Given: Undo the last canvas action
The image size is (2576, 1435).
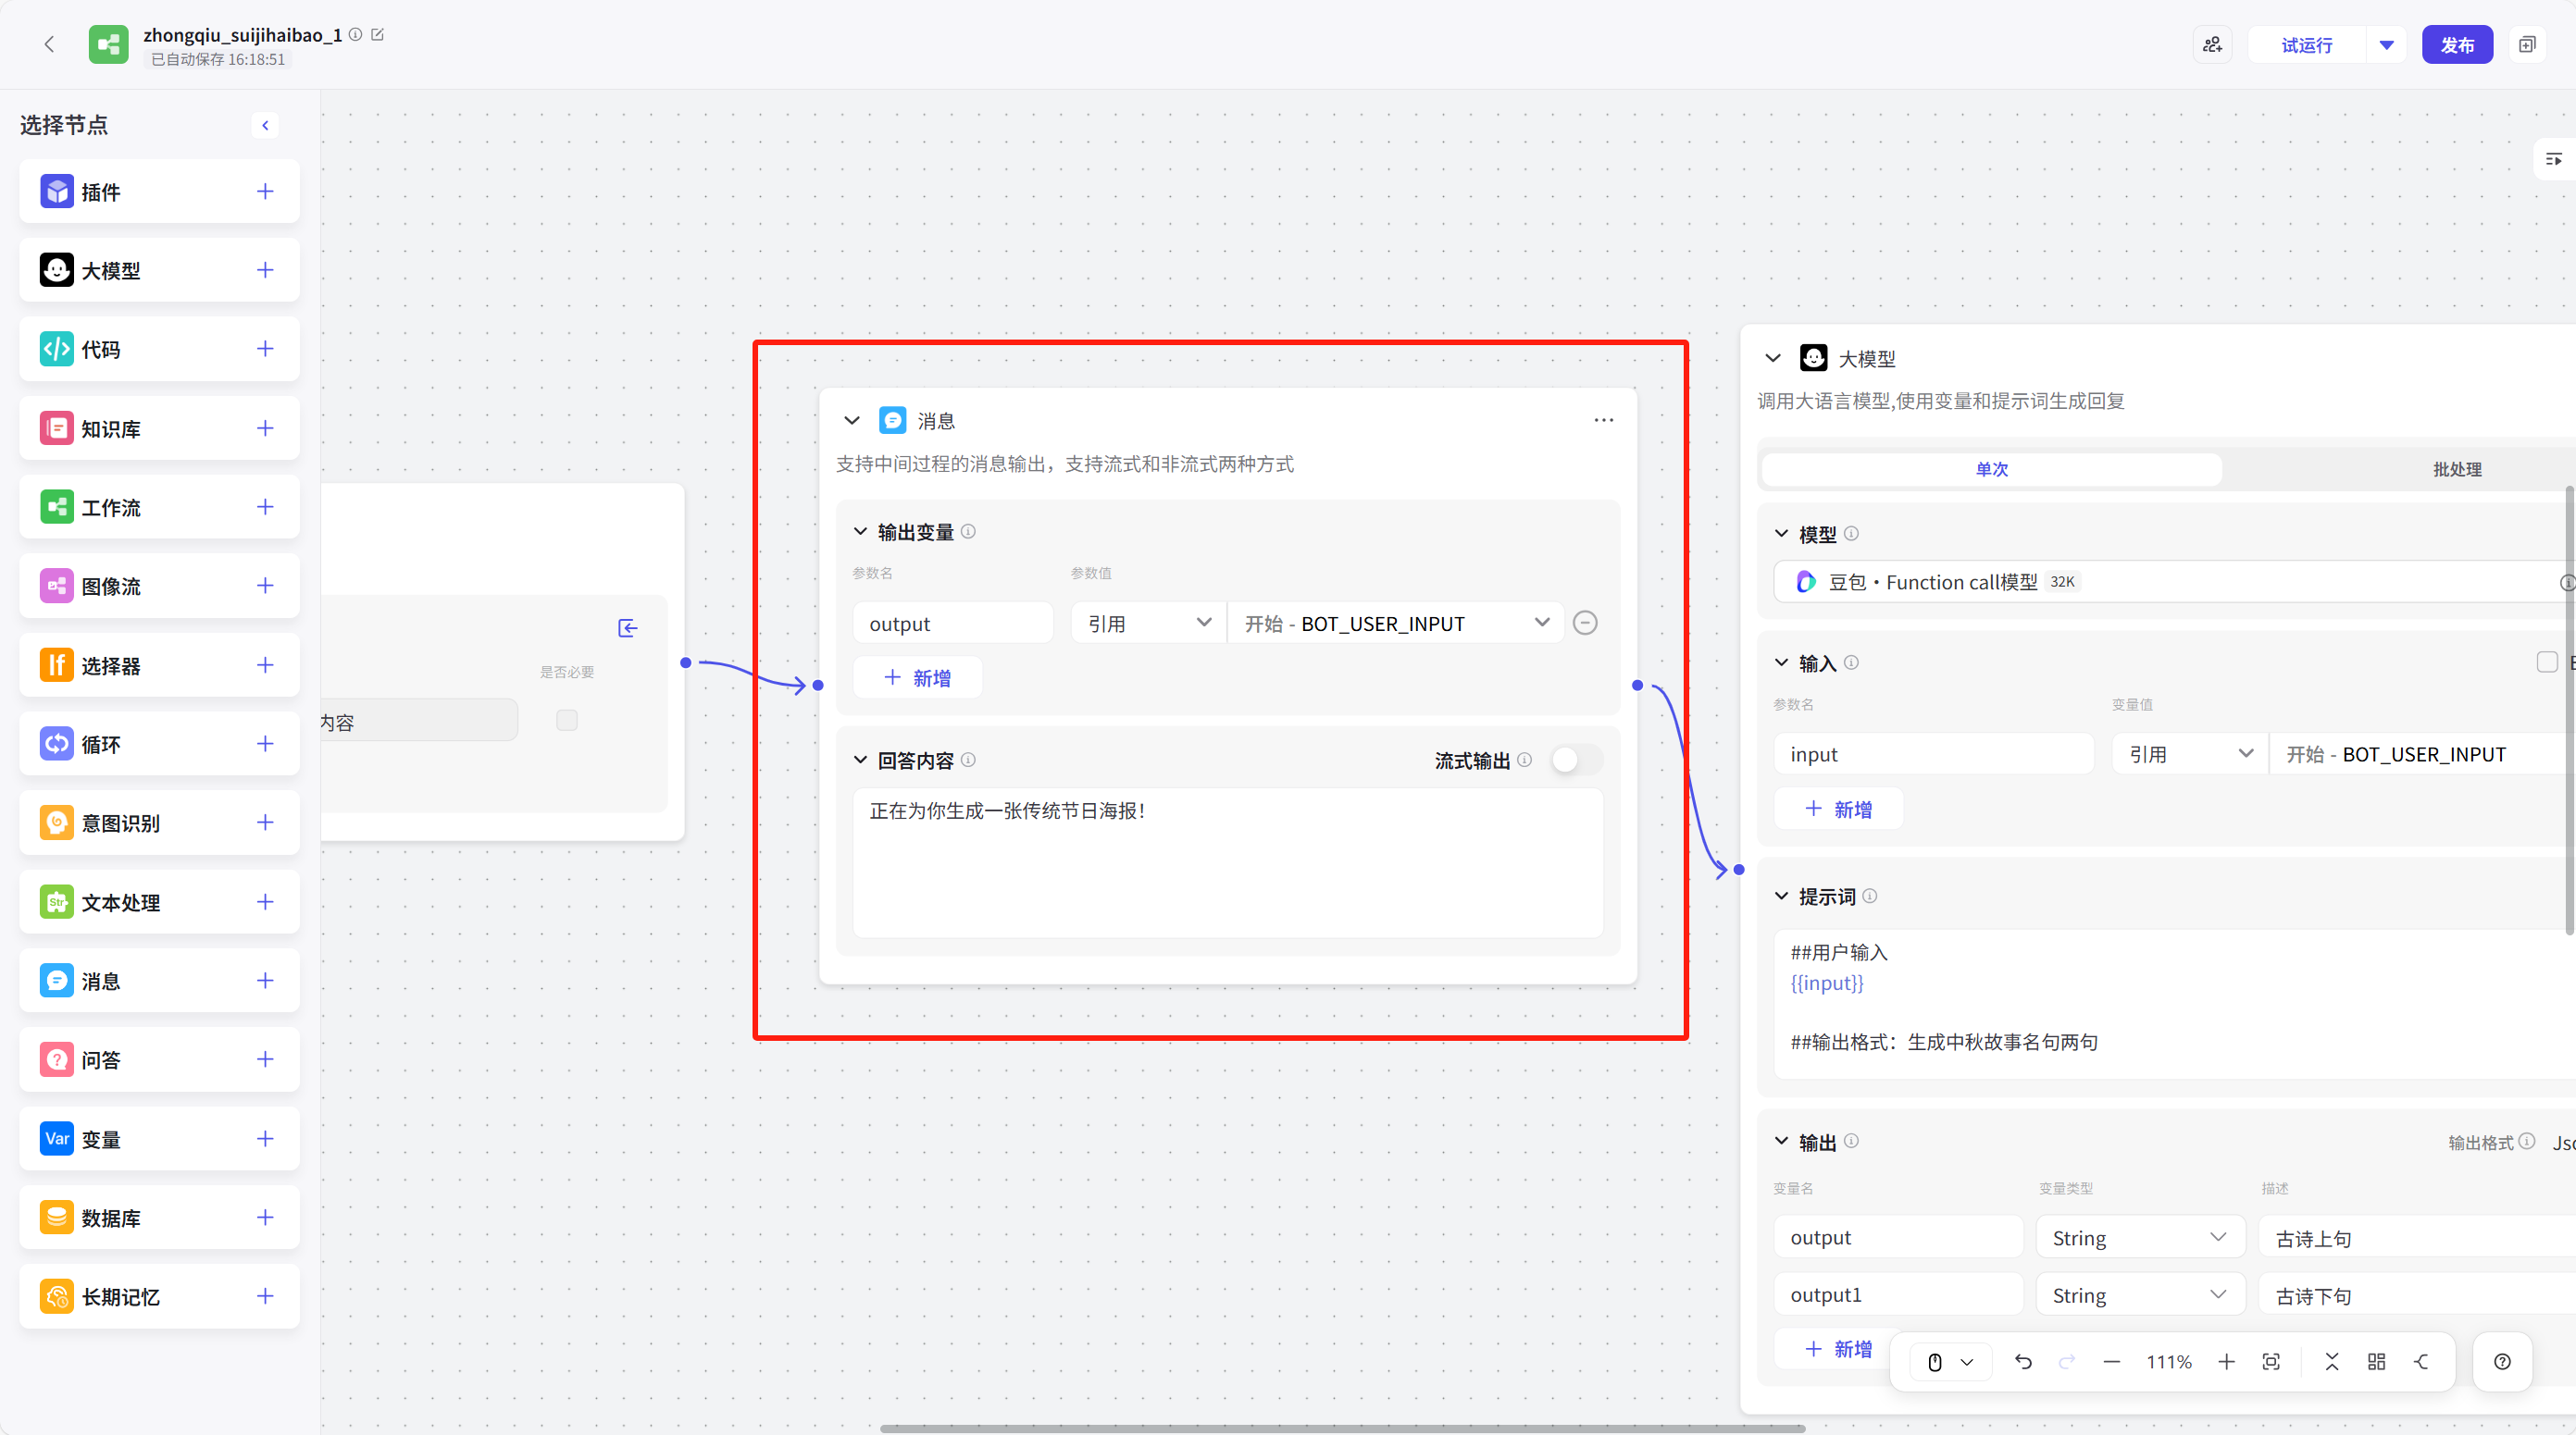Looking at the screenshot, I should [x=2023, y=1362].
